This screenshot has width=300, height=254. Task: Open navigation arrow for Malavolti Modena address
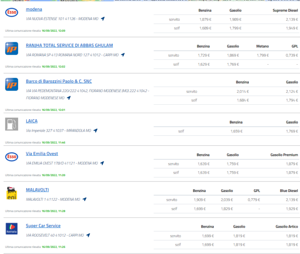84,199
